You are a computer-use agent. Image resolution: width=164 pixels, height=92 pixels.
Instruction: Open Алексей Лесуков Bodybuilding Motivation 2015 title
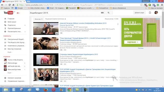pyautogui.click(x=83, y=23)
